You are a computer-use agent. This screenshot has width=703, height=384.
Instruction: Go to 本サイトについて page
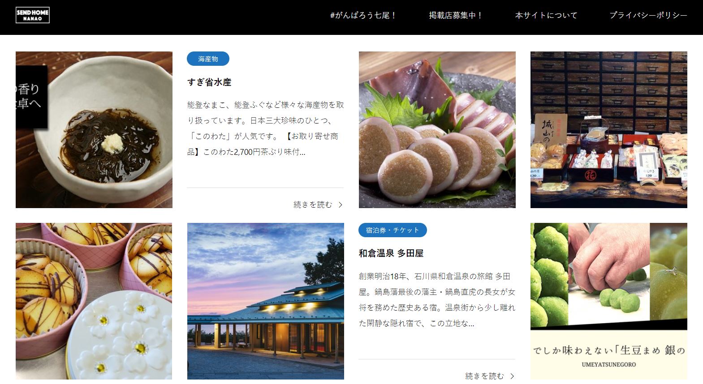[x=546, y=15]
